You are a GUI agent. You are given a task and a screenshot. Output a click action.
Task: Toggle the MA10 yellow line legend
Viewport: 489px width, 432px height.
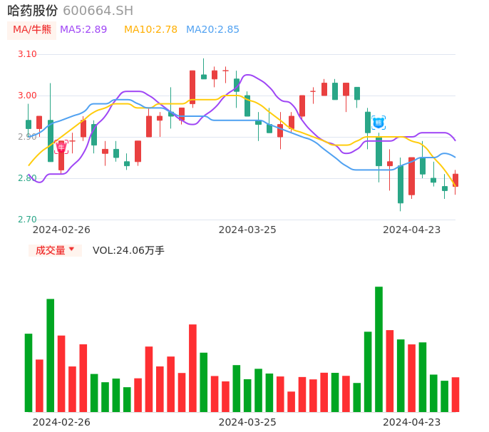point(150,30)
